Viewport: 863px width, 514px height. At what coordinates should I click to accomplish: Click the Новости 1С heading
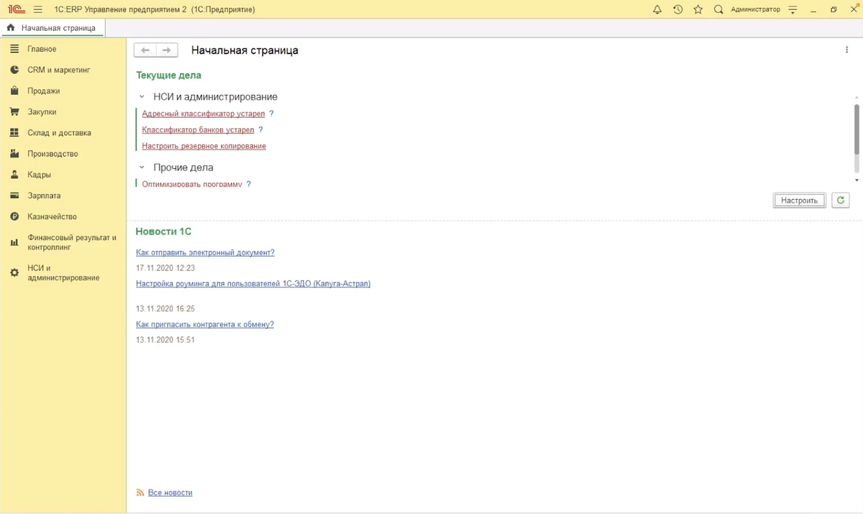tap(163, 231)
